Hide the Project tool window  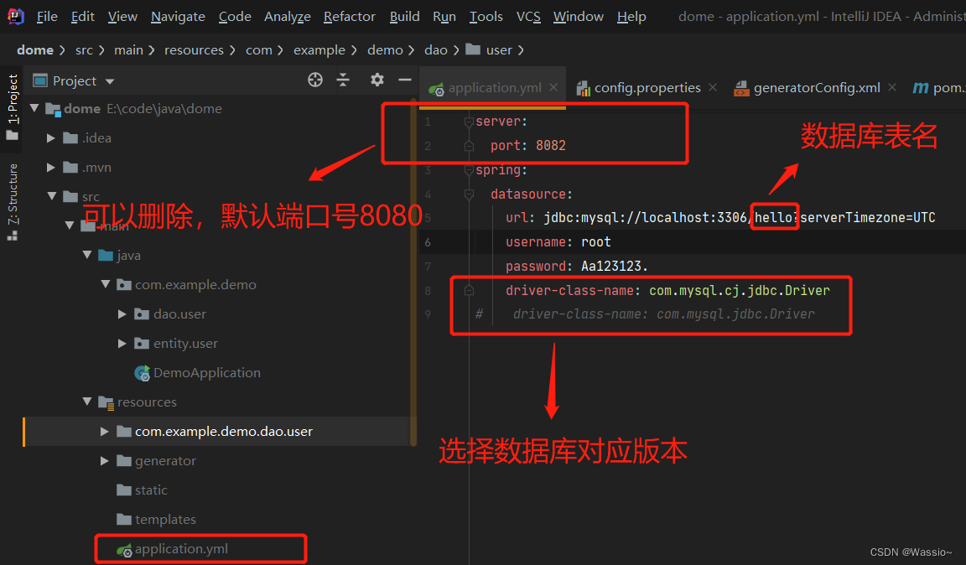coord(404,80)
